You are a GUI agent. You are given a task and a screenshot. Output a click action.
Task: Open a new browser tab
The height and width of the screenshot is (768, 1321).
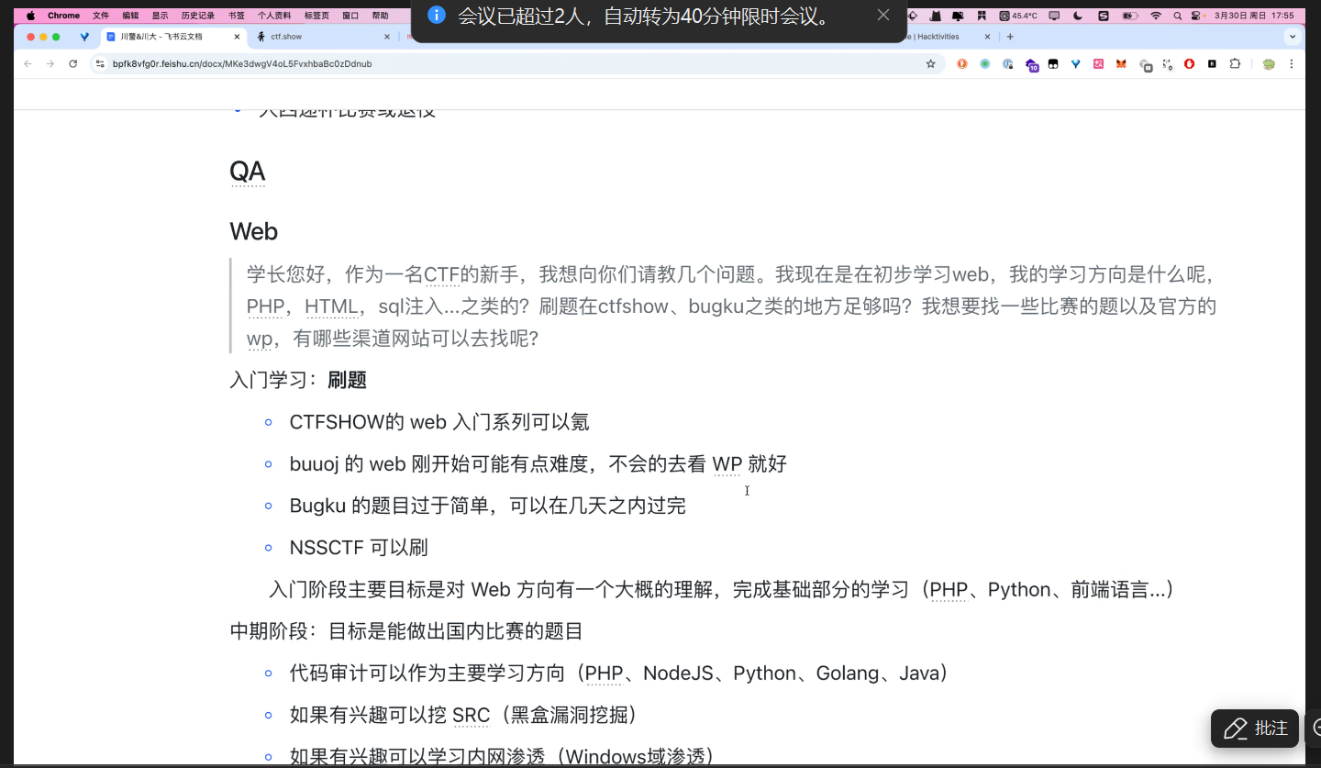tap(1010, 37)
